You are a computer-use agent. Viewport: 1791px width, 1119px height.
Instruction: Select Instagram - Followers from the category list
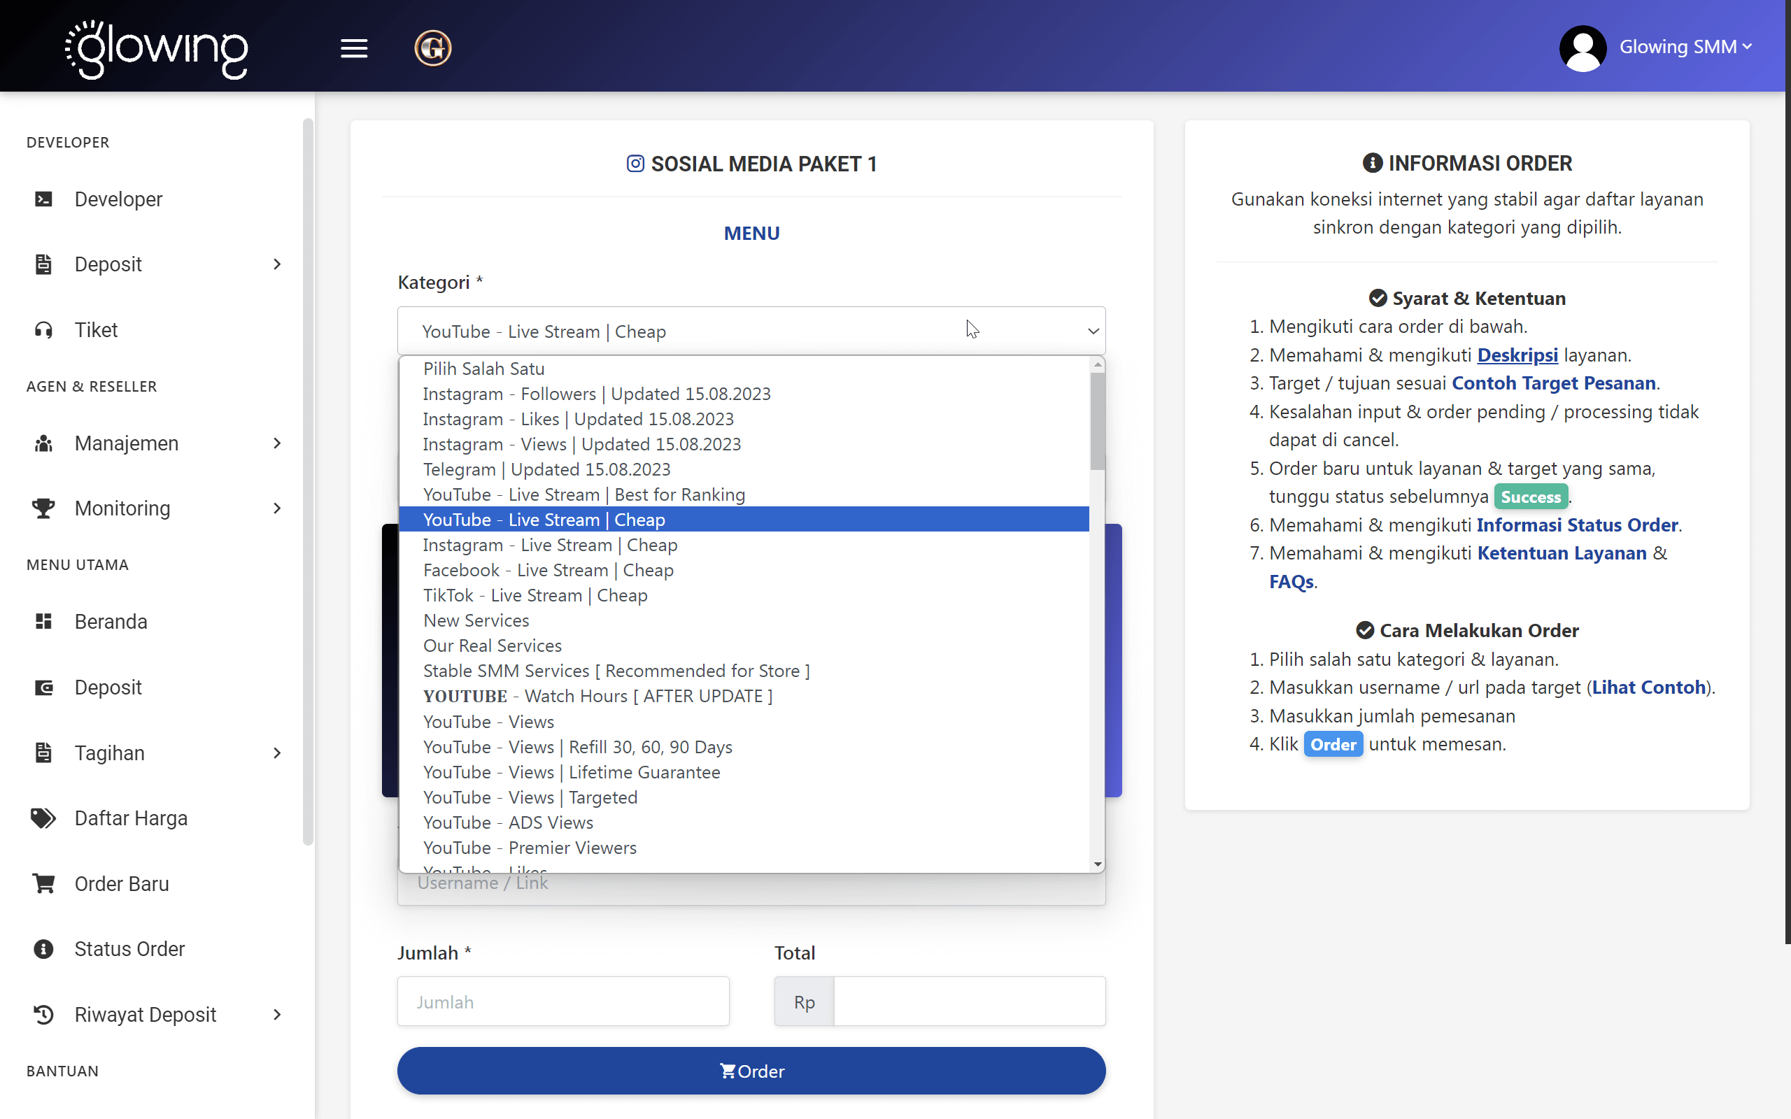tap(596, 394)
